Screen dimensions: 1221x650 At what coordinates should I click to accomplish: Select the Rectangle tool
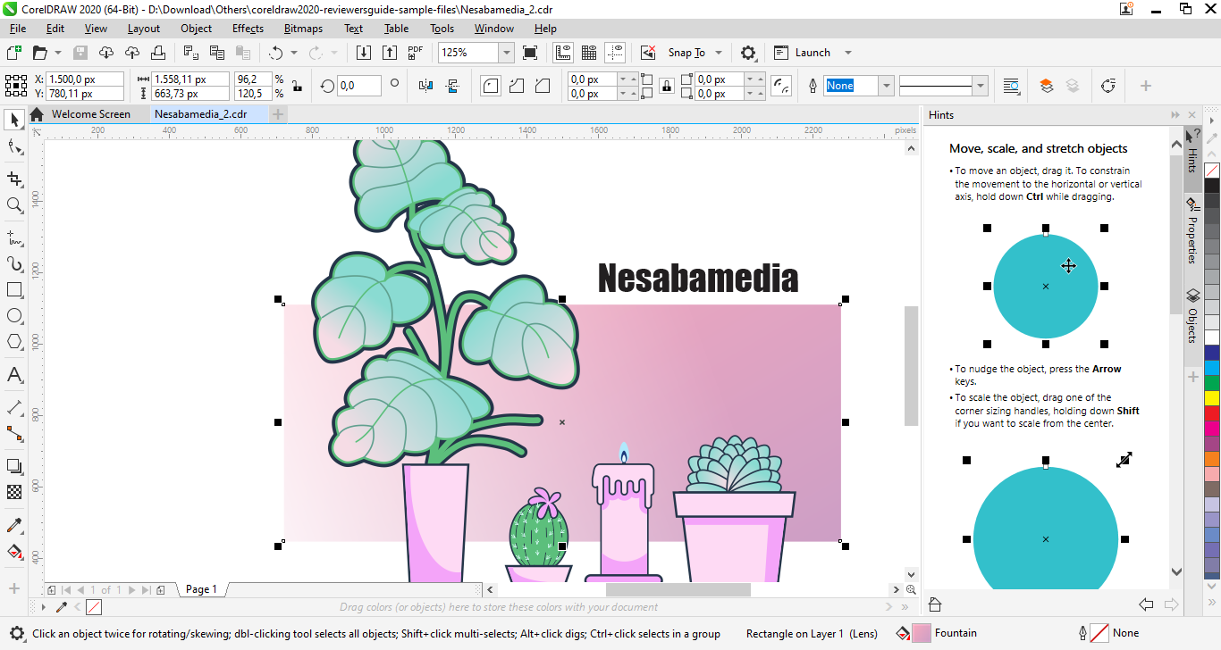click(x=14, y=290)
